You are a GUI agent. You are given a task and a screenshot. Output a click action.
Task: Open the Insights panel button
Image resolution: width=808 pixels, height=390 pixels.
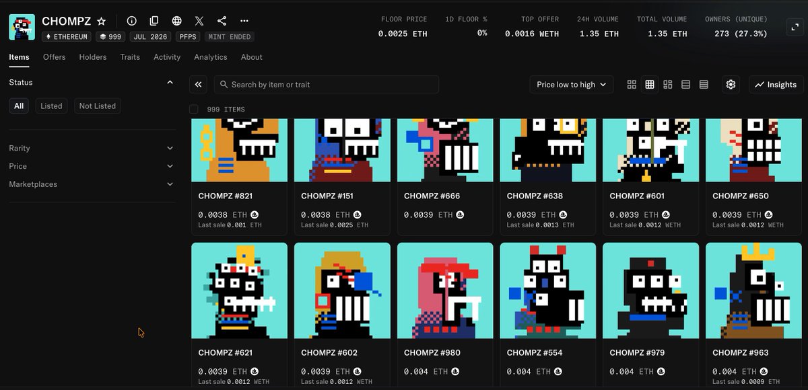click(776, 85)
